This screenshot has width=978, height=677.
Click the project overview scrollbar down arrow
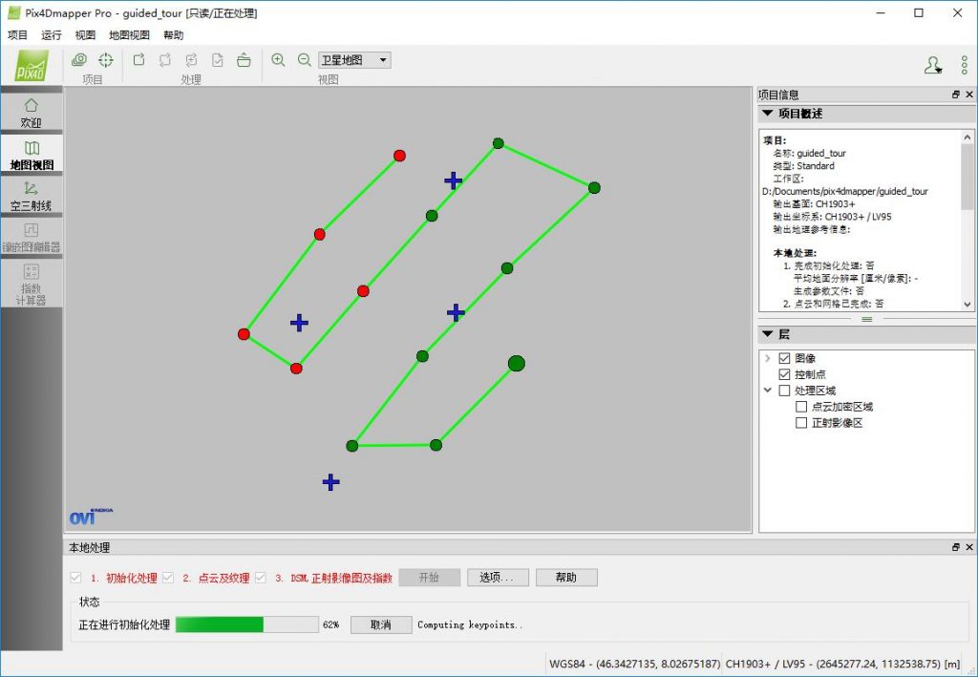coord(967,305)
